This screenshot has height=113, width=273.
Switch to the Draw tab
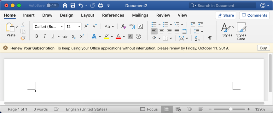pyautogui.click(x=47, y=15)
